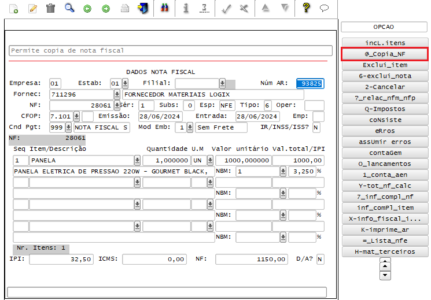Click the Entrada date field
Viewport: 431px width, 300px height.
pos(257,117)
